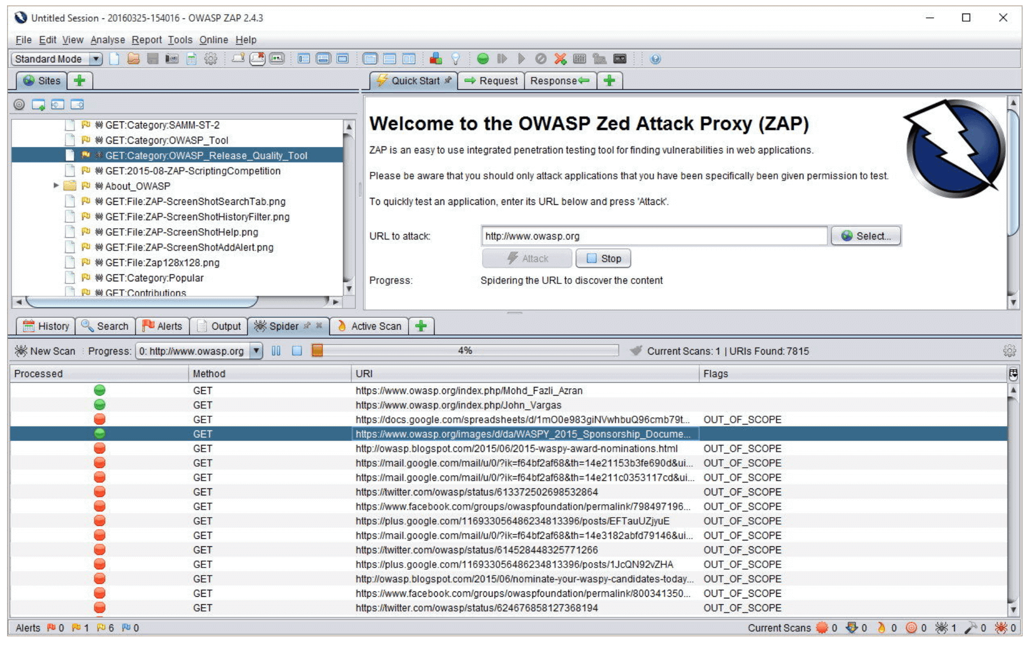Click the New Session toolbar icon
Viewport: 1034px width, 645px height.
tap(114, 59)
